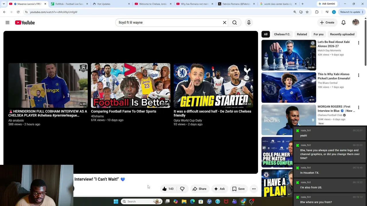
Task: Go back using Chrome's back arrow
Action: [x=4, y=12]
